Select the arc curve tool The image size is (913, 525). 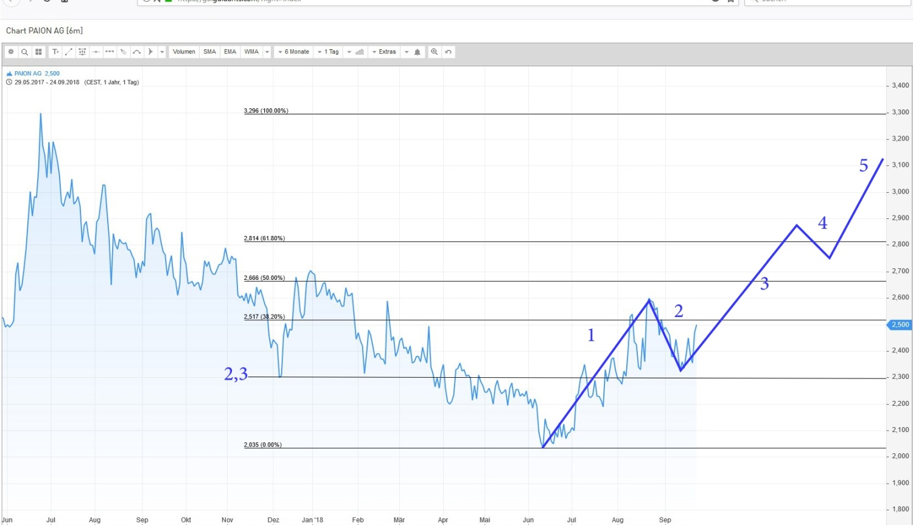137,52
